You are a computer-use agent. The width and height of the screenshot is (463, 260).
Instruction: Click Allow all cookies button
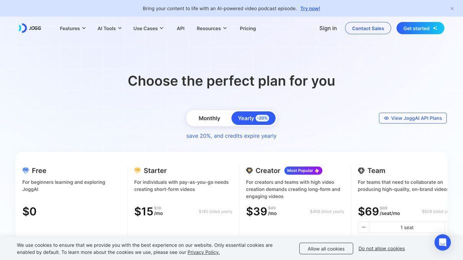pyautogui.click(x=326, y=249)
